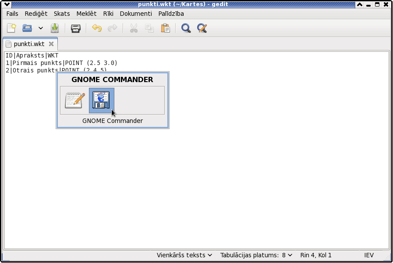
Task: Open a file using folder icon
Action: coord(27,28)
